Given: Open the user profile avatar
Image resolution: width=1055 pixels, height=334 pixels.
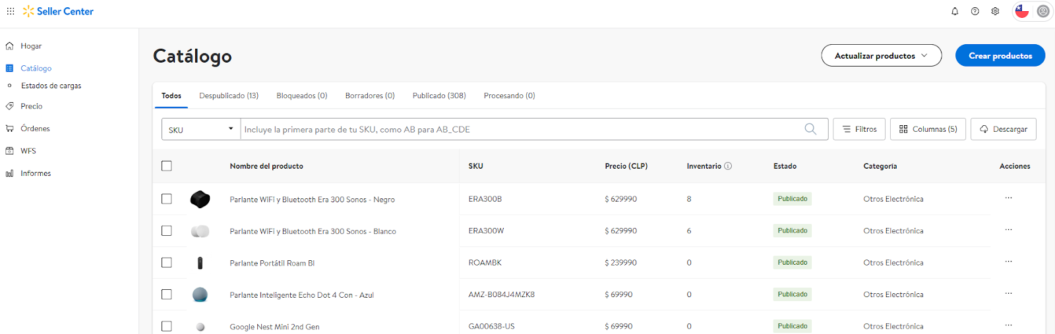Looking at the screenshot, I should (x=1043, y=11).
